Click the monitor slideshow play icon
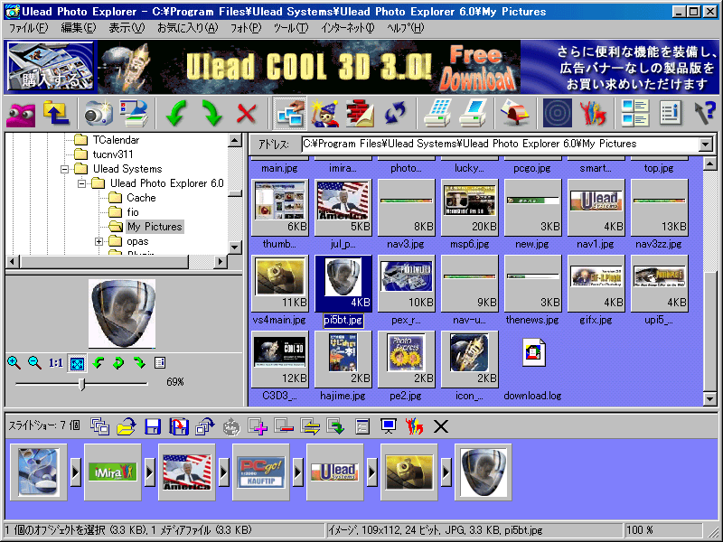Screen dimensions: 723x542 389,426
